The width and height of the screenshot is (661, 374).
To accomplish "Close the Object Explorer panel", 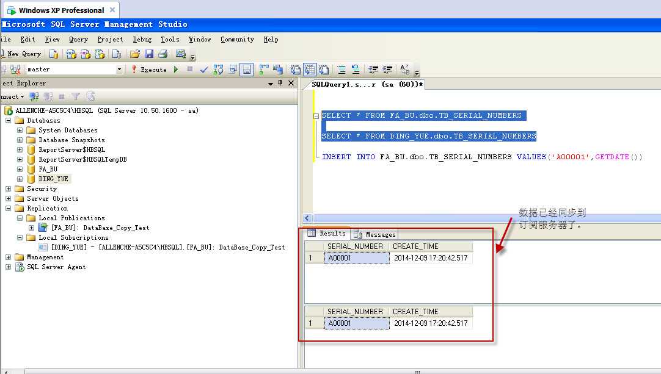I will pos(291,84).
